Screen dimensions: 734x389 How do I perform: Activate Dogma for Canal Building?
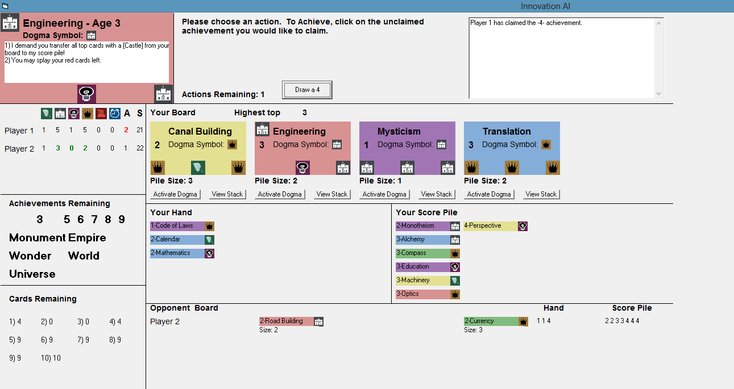tap(176, 194)
